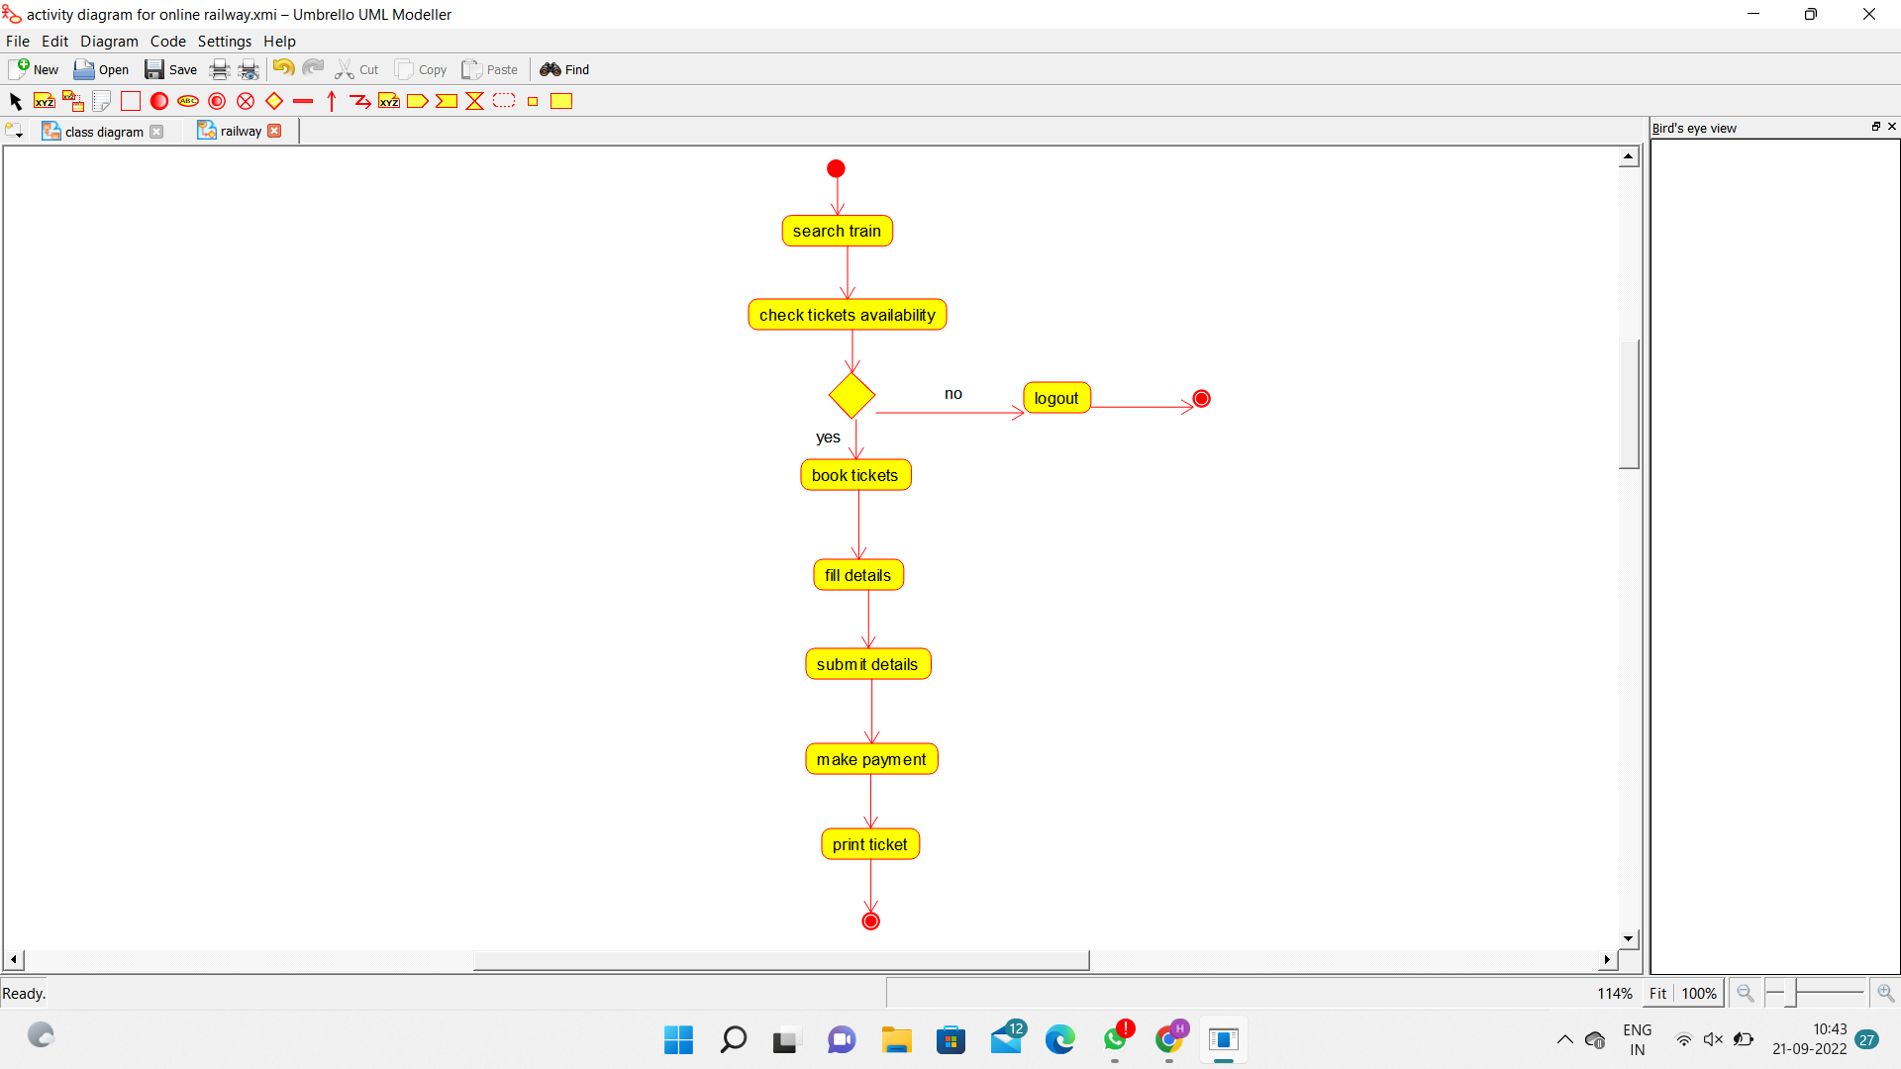Select the Activity Transition arrow tool
1901x1069 pixels.
(x=332, y=101)
